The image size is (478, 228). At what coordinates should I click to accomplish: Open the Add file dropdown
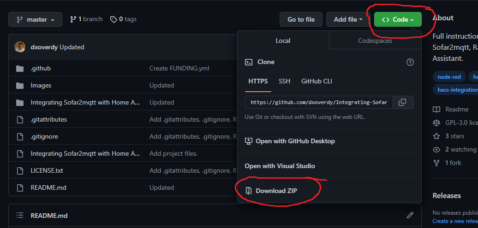(348, 19)
